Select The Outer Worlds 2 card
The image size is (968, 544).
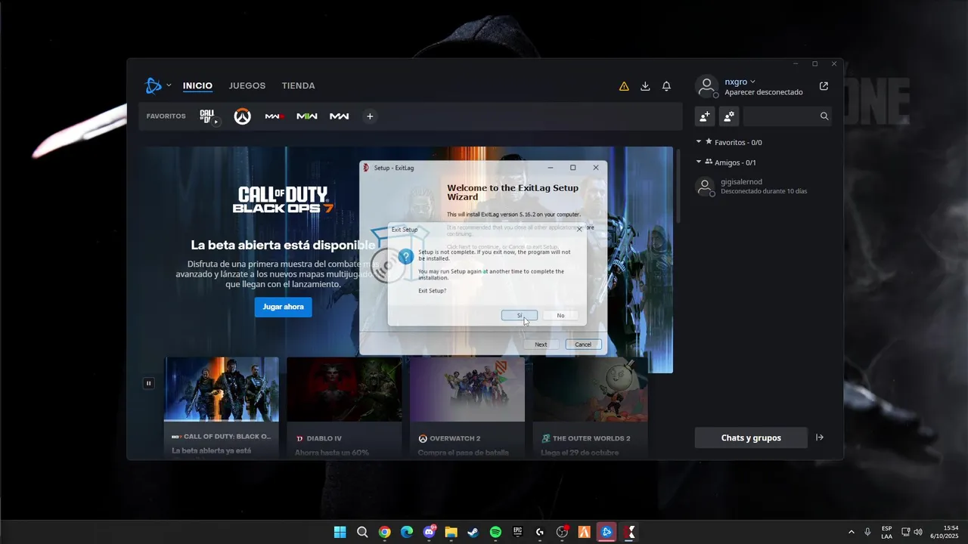590,408
